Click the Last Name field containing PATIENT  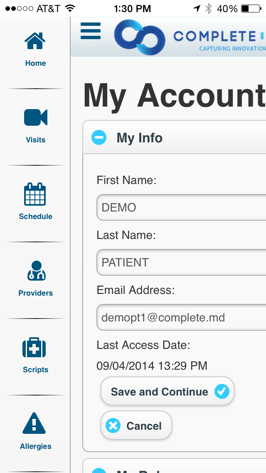click(181, 262)
